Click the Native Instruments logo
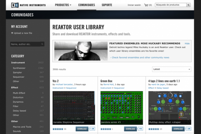Viewport: 201px width, 134px height. (x=28, y=5)
